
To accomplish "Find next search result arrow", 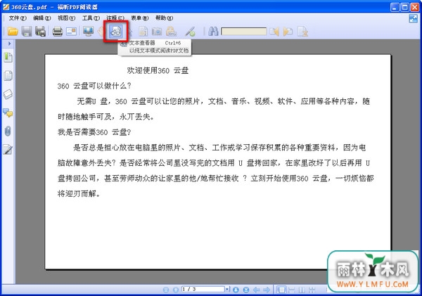I will 288,32.
